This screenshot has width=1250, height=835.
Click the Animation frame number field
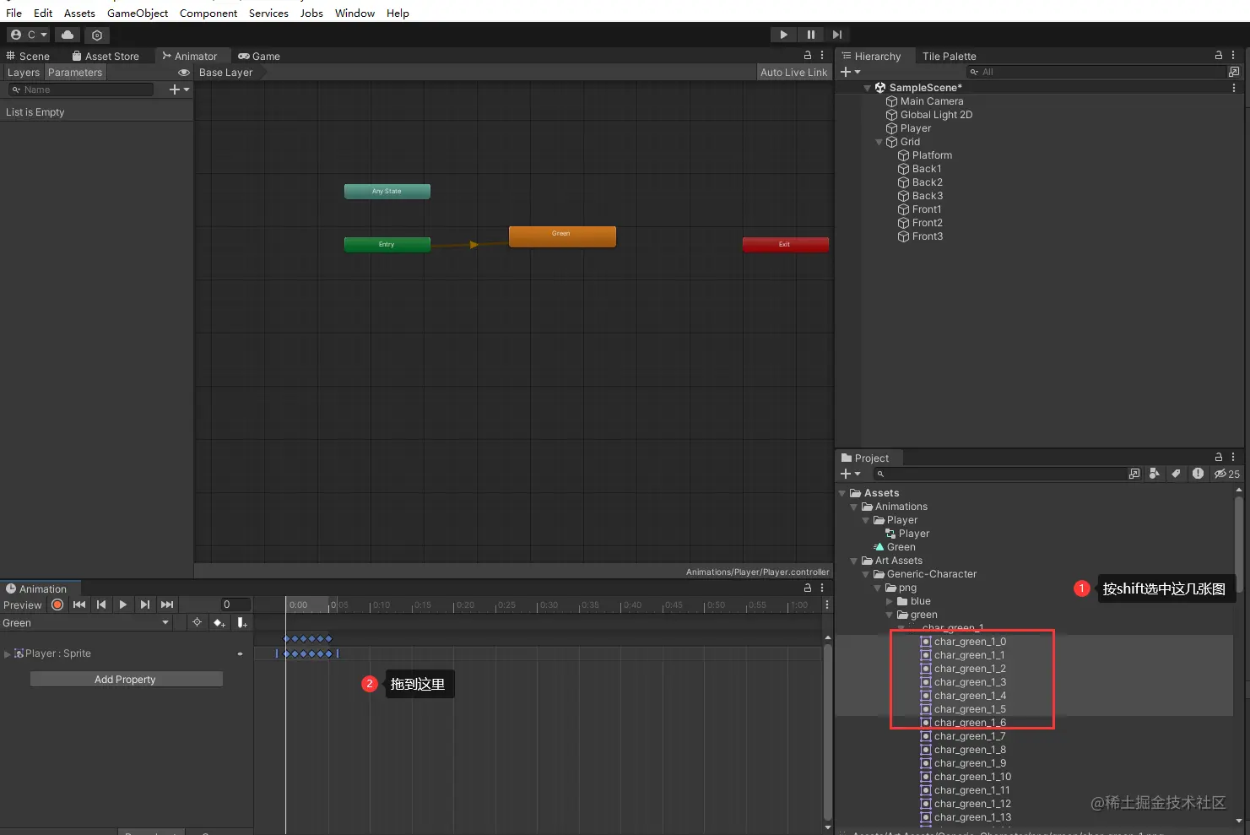235,605
